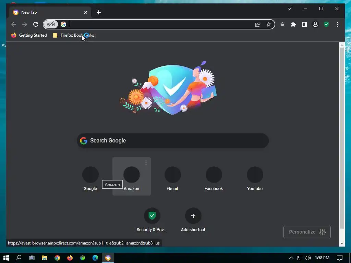This screenshot has height=263, width=351.
Task: Click the page scrollbar up arrow
Action: tap(342, 45)
